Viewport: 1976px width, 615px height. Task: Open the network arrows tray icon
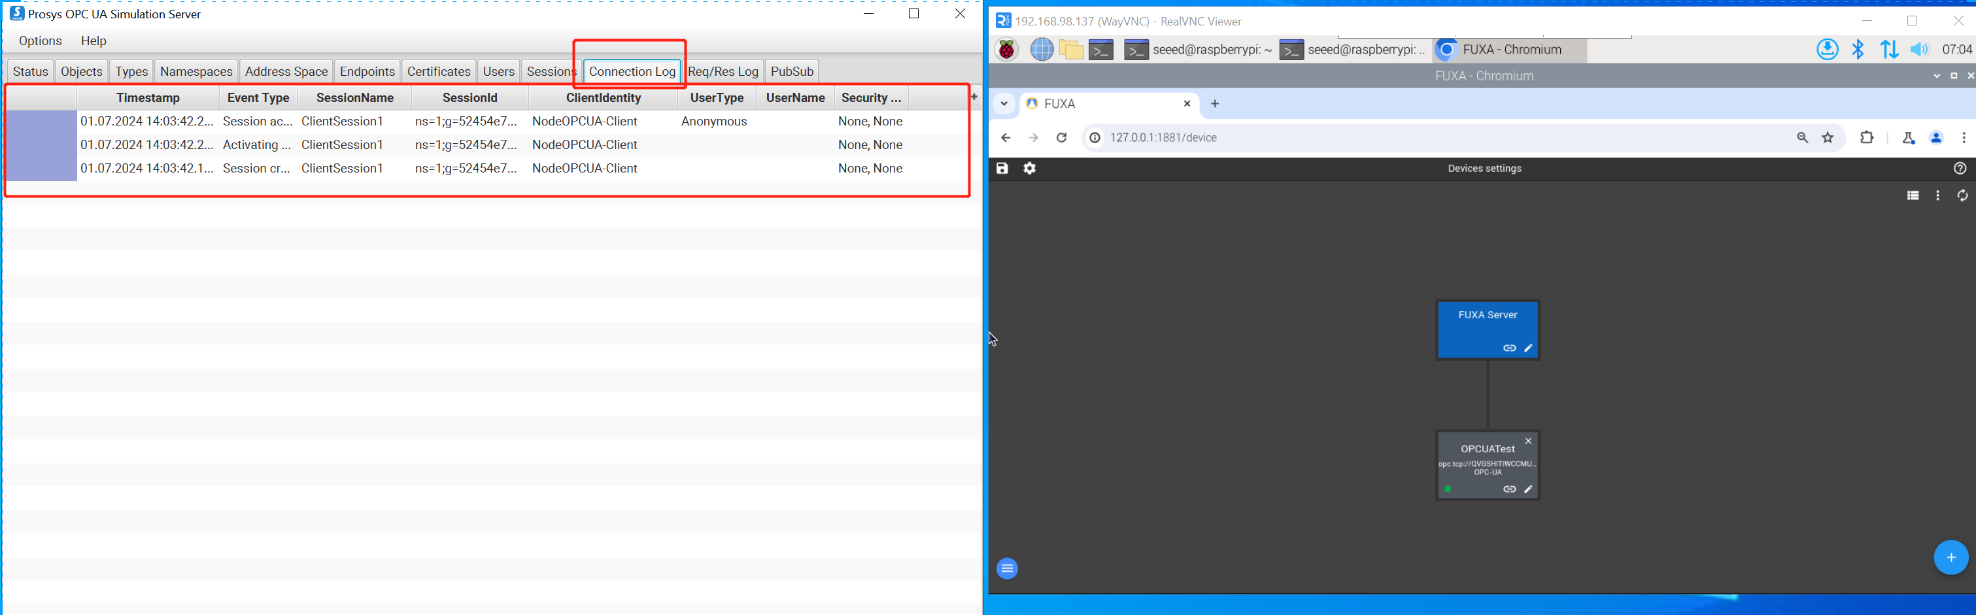pyautogui.click(x=1889, y=50)
